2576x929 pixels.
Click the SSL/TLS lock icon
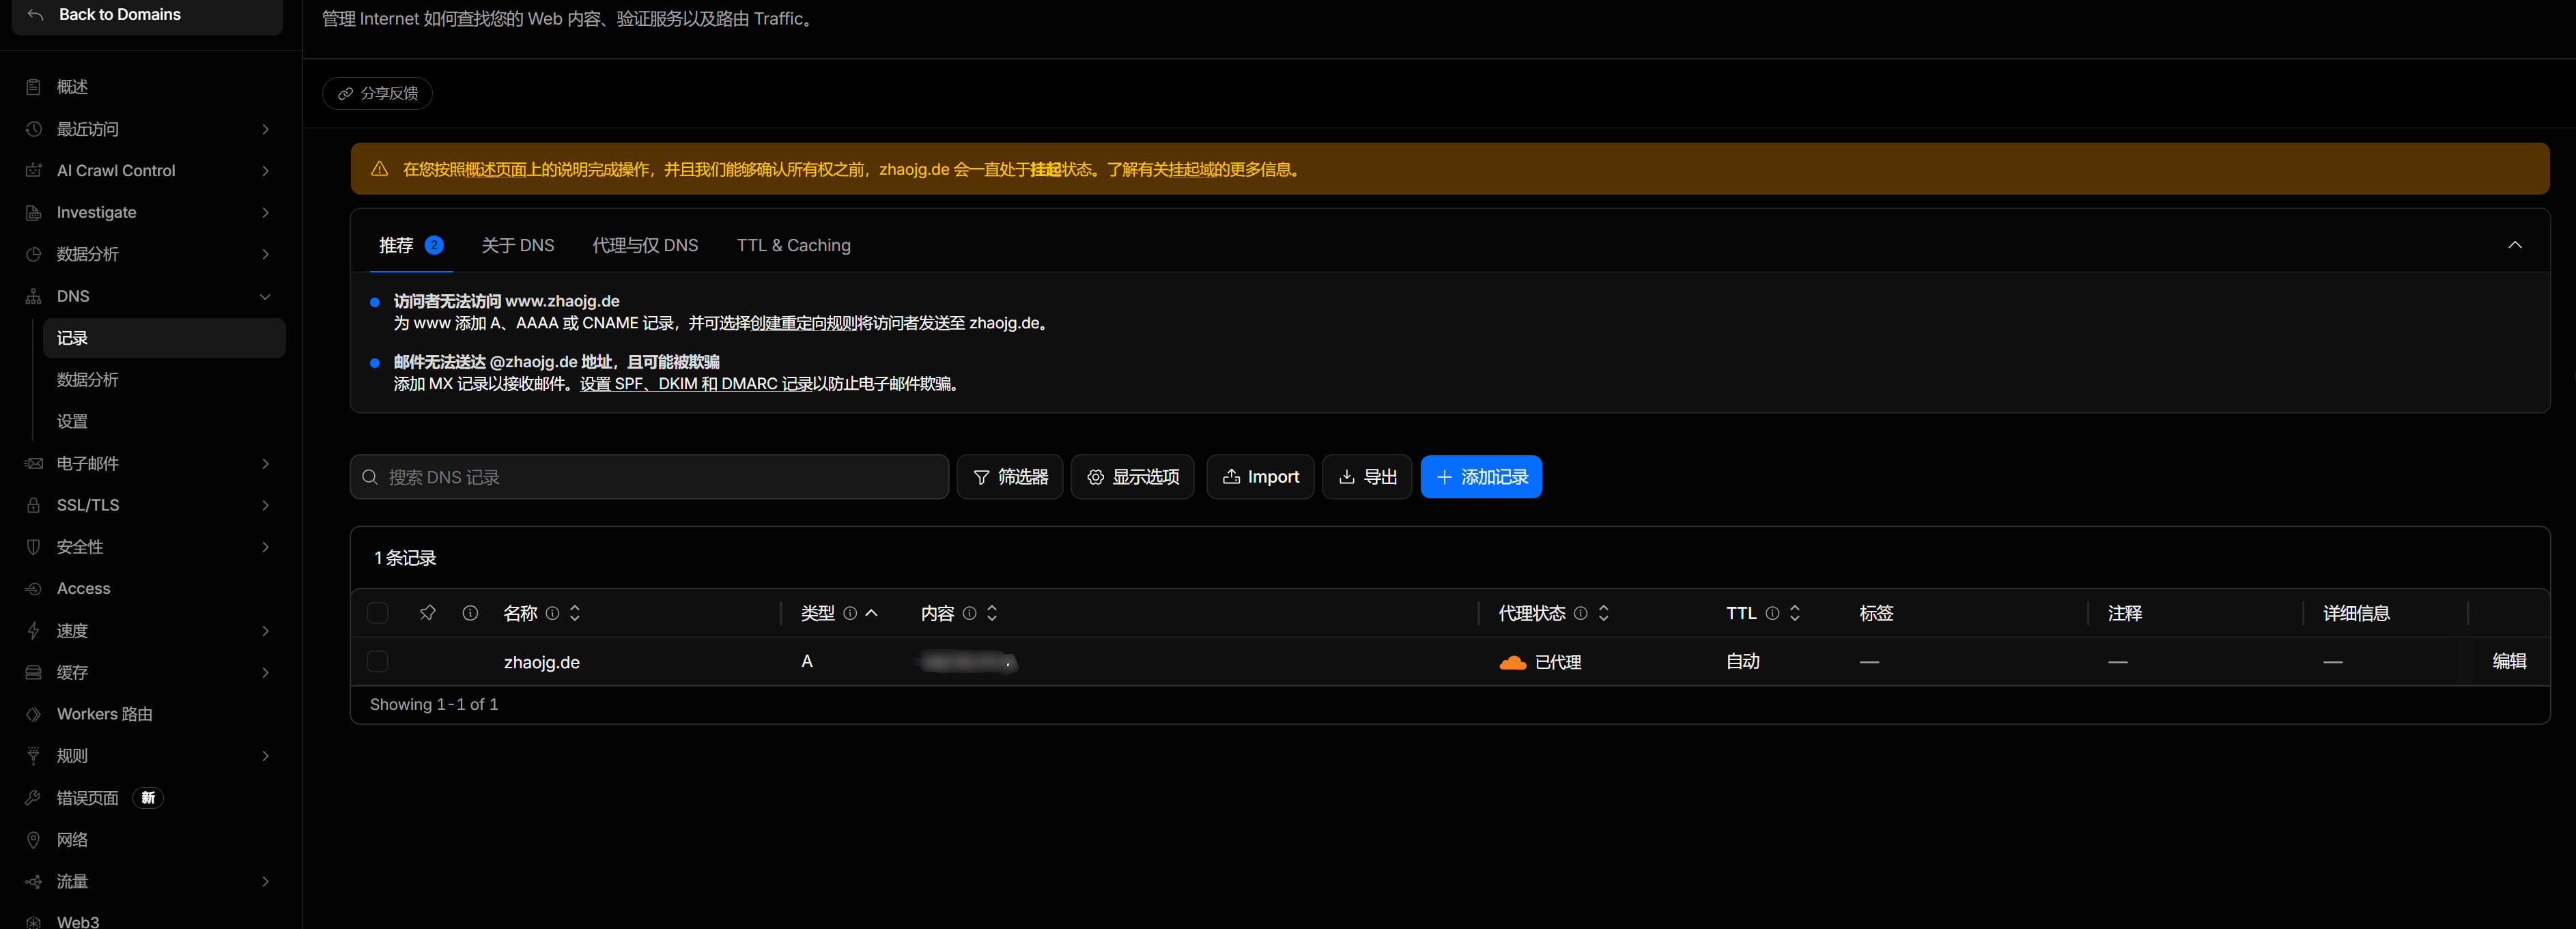(x=34, y=505)
